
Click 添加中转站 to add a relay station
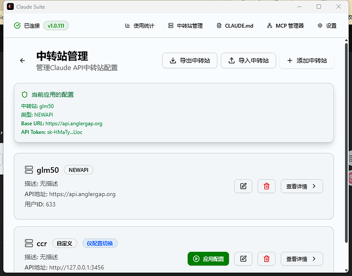307,60
